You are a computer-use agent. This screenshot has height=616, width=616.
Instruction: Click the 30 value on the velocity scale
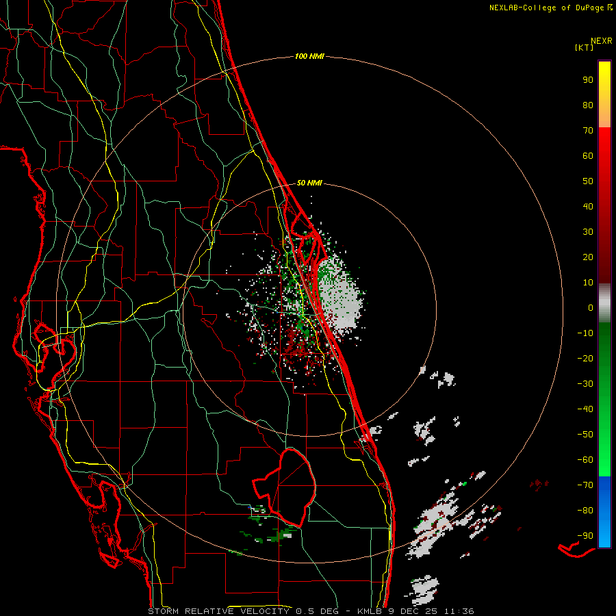coord(588,232)
